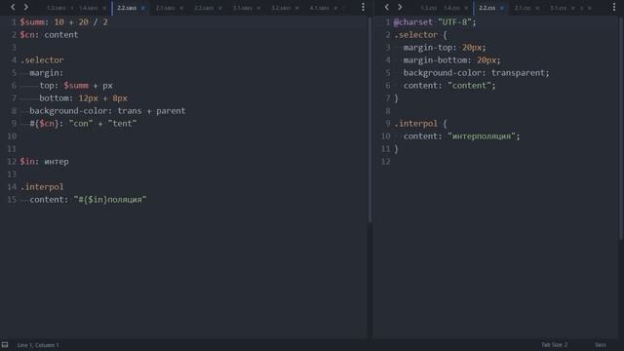624x351 pixels.
Task: Open the 2.1.sass tab
Action: pos(165,8)
